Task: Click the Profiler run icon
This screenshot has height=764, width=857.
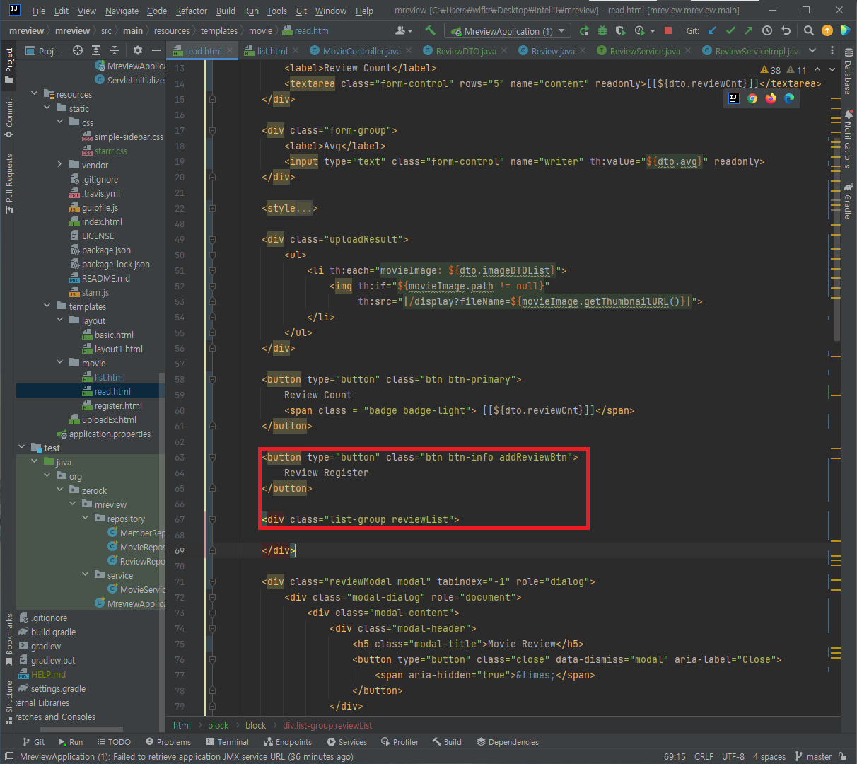Action: (x=640, y=30)
